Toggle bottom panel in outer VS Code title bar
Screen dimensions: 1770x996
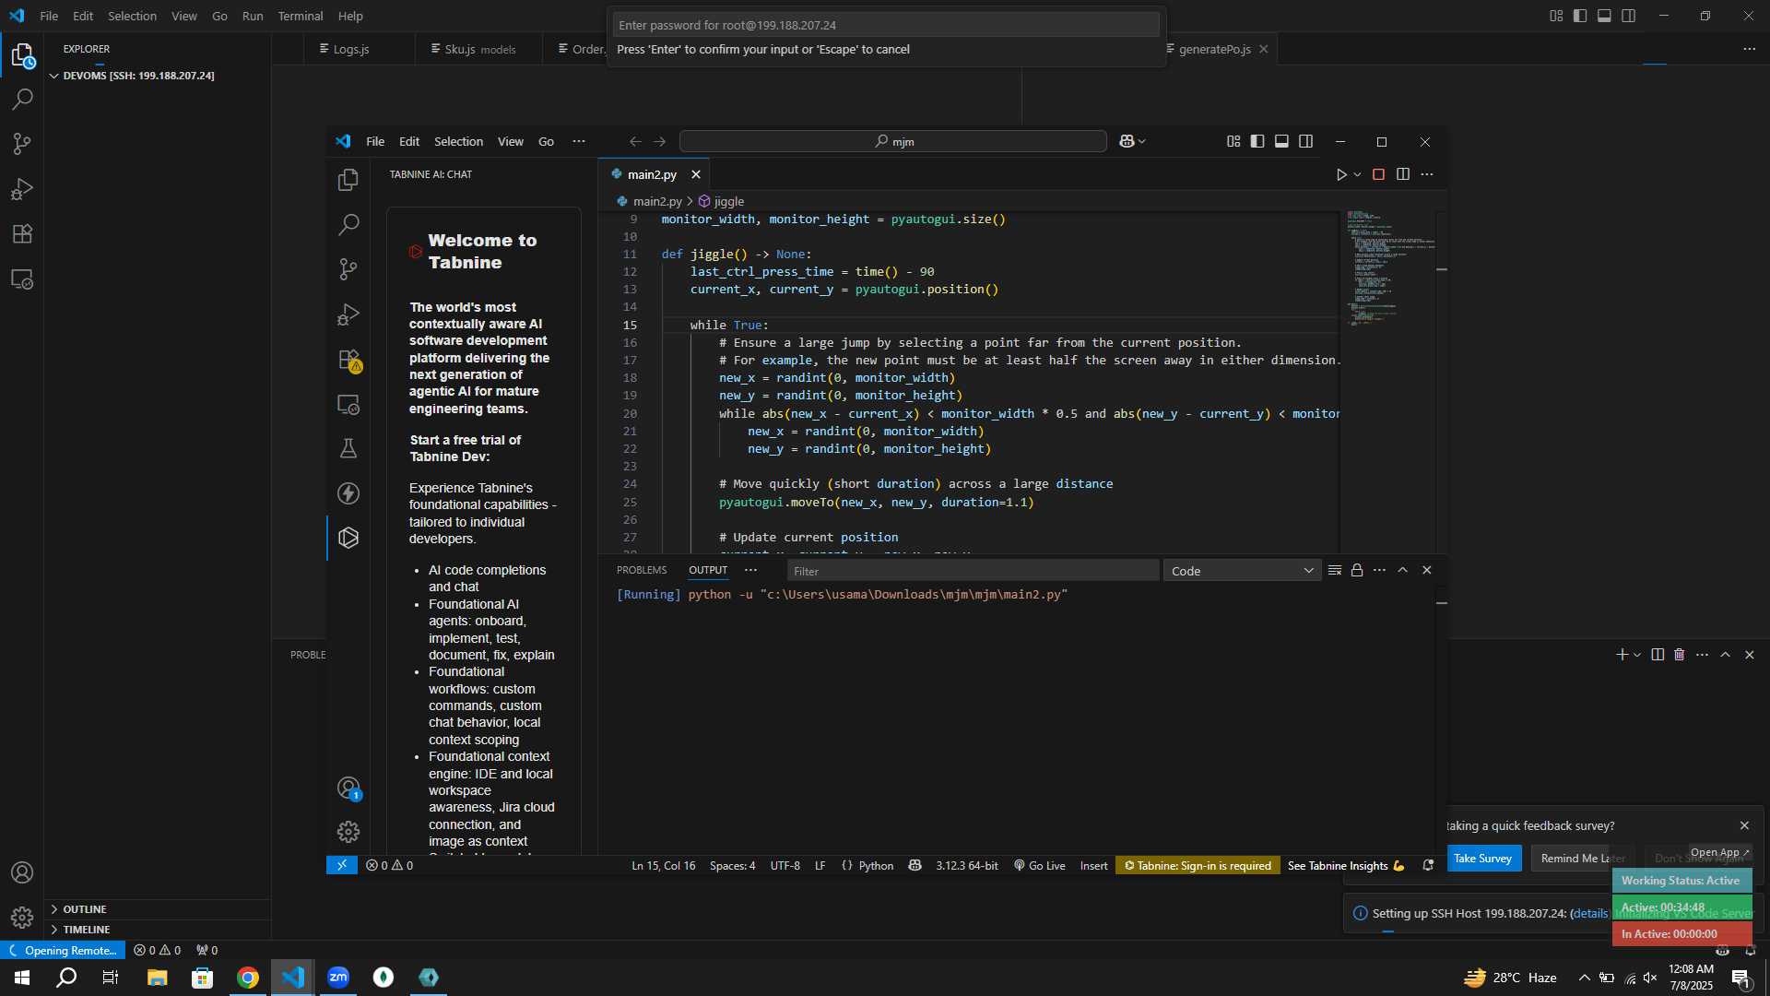(x=1604, y=16)
